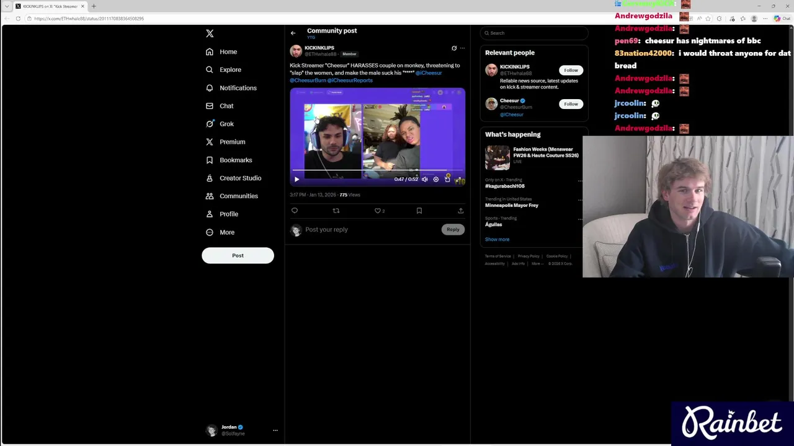Open Cookie Policy footer link
The height and width of the screenshot is (446, 794).
557,256
